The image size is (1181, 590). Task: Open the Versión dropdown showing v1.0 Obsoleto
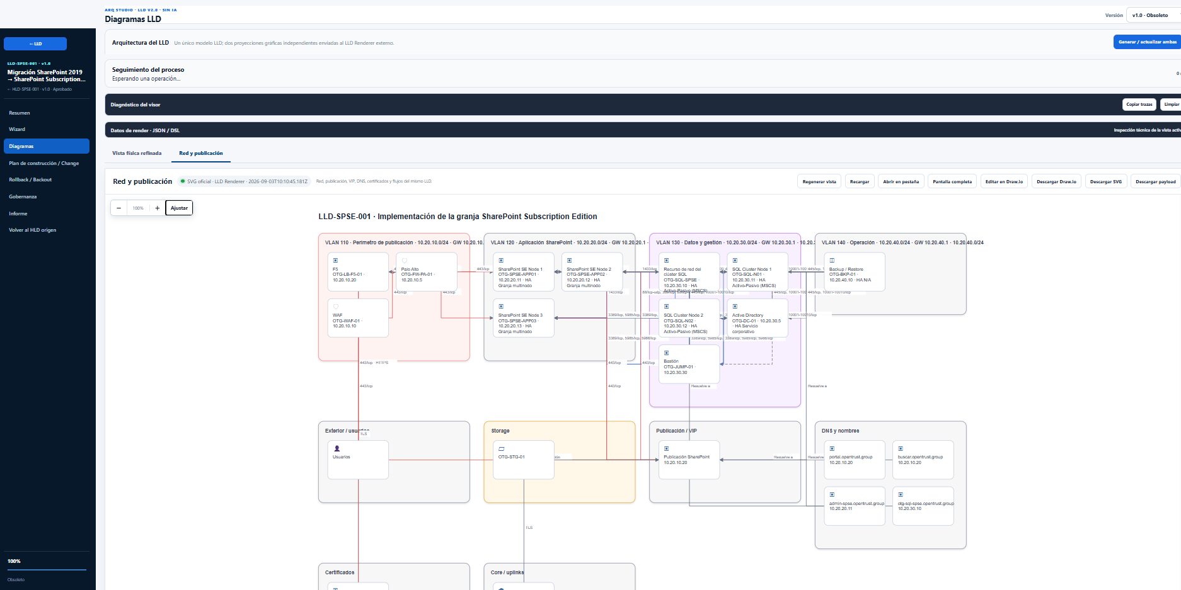click(1153, 15)
